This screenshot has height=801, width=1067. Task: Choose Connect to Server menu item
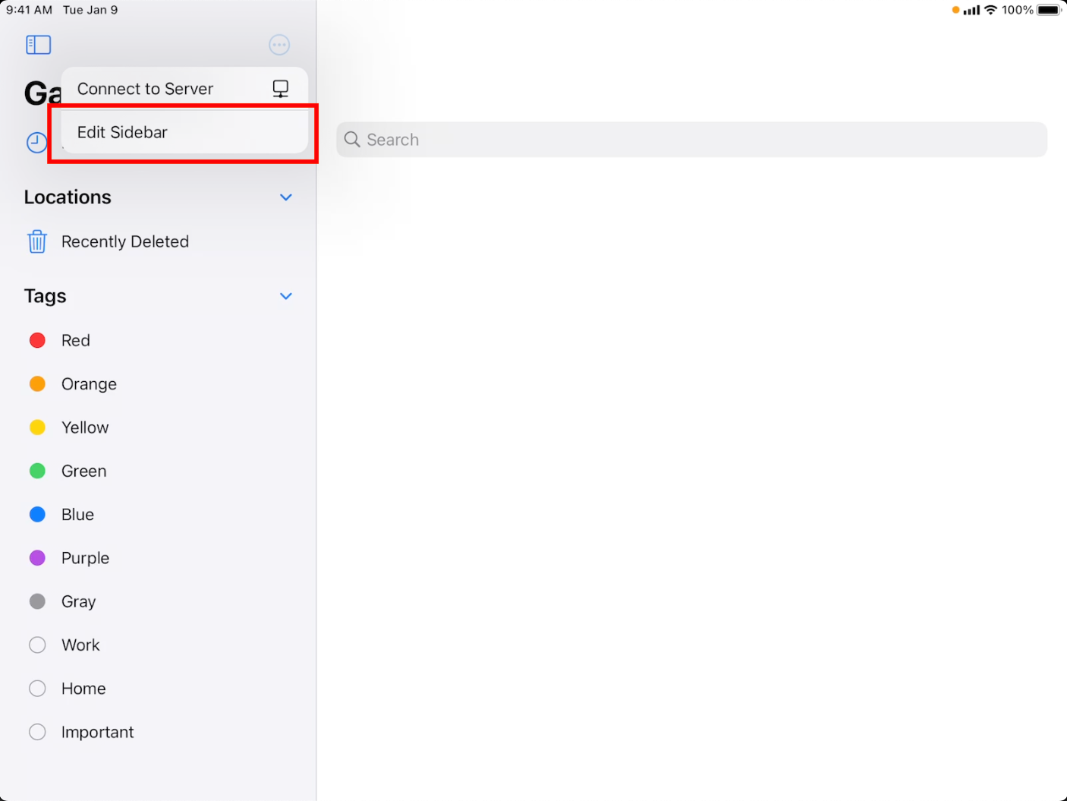pyautogui.click(x=146, y=89)
